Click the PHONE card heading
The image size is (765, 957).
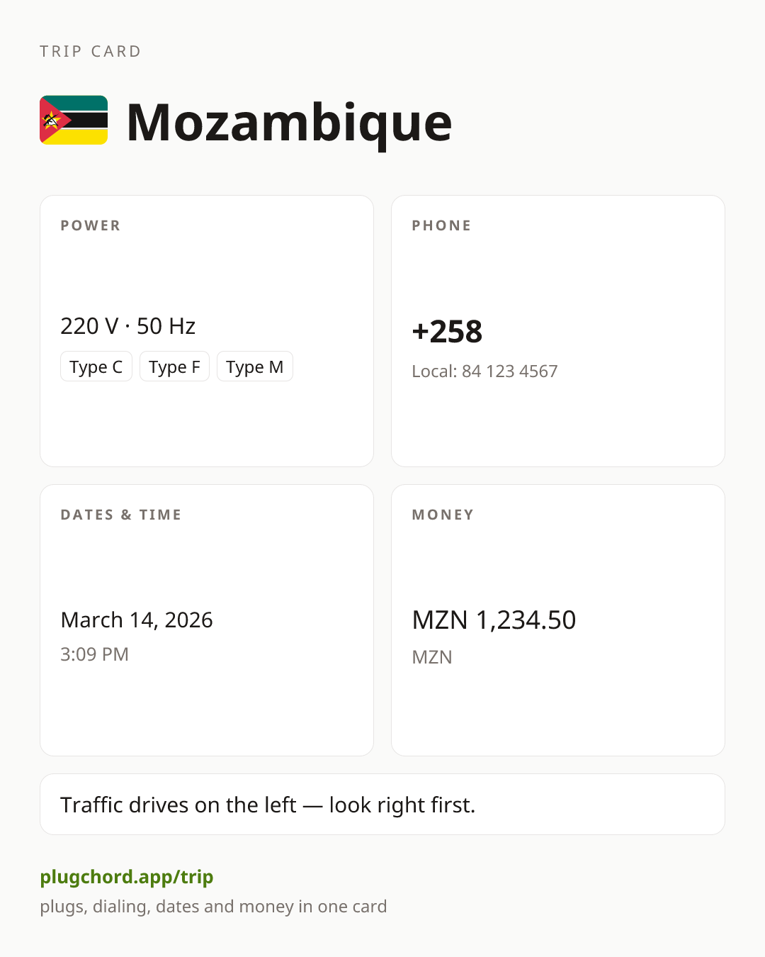[x=441, y=225]
